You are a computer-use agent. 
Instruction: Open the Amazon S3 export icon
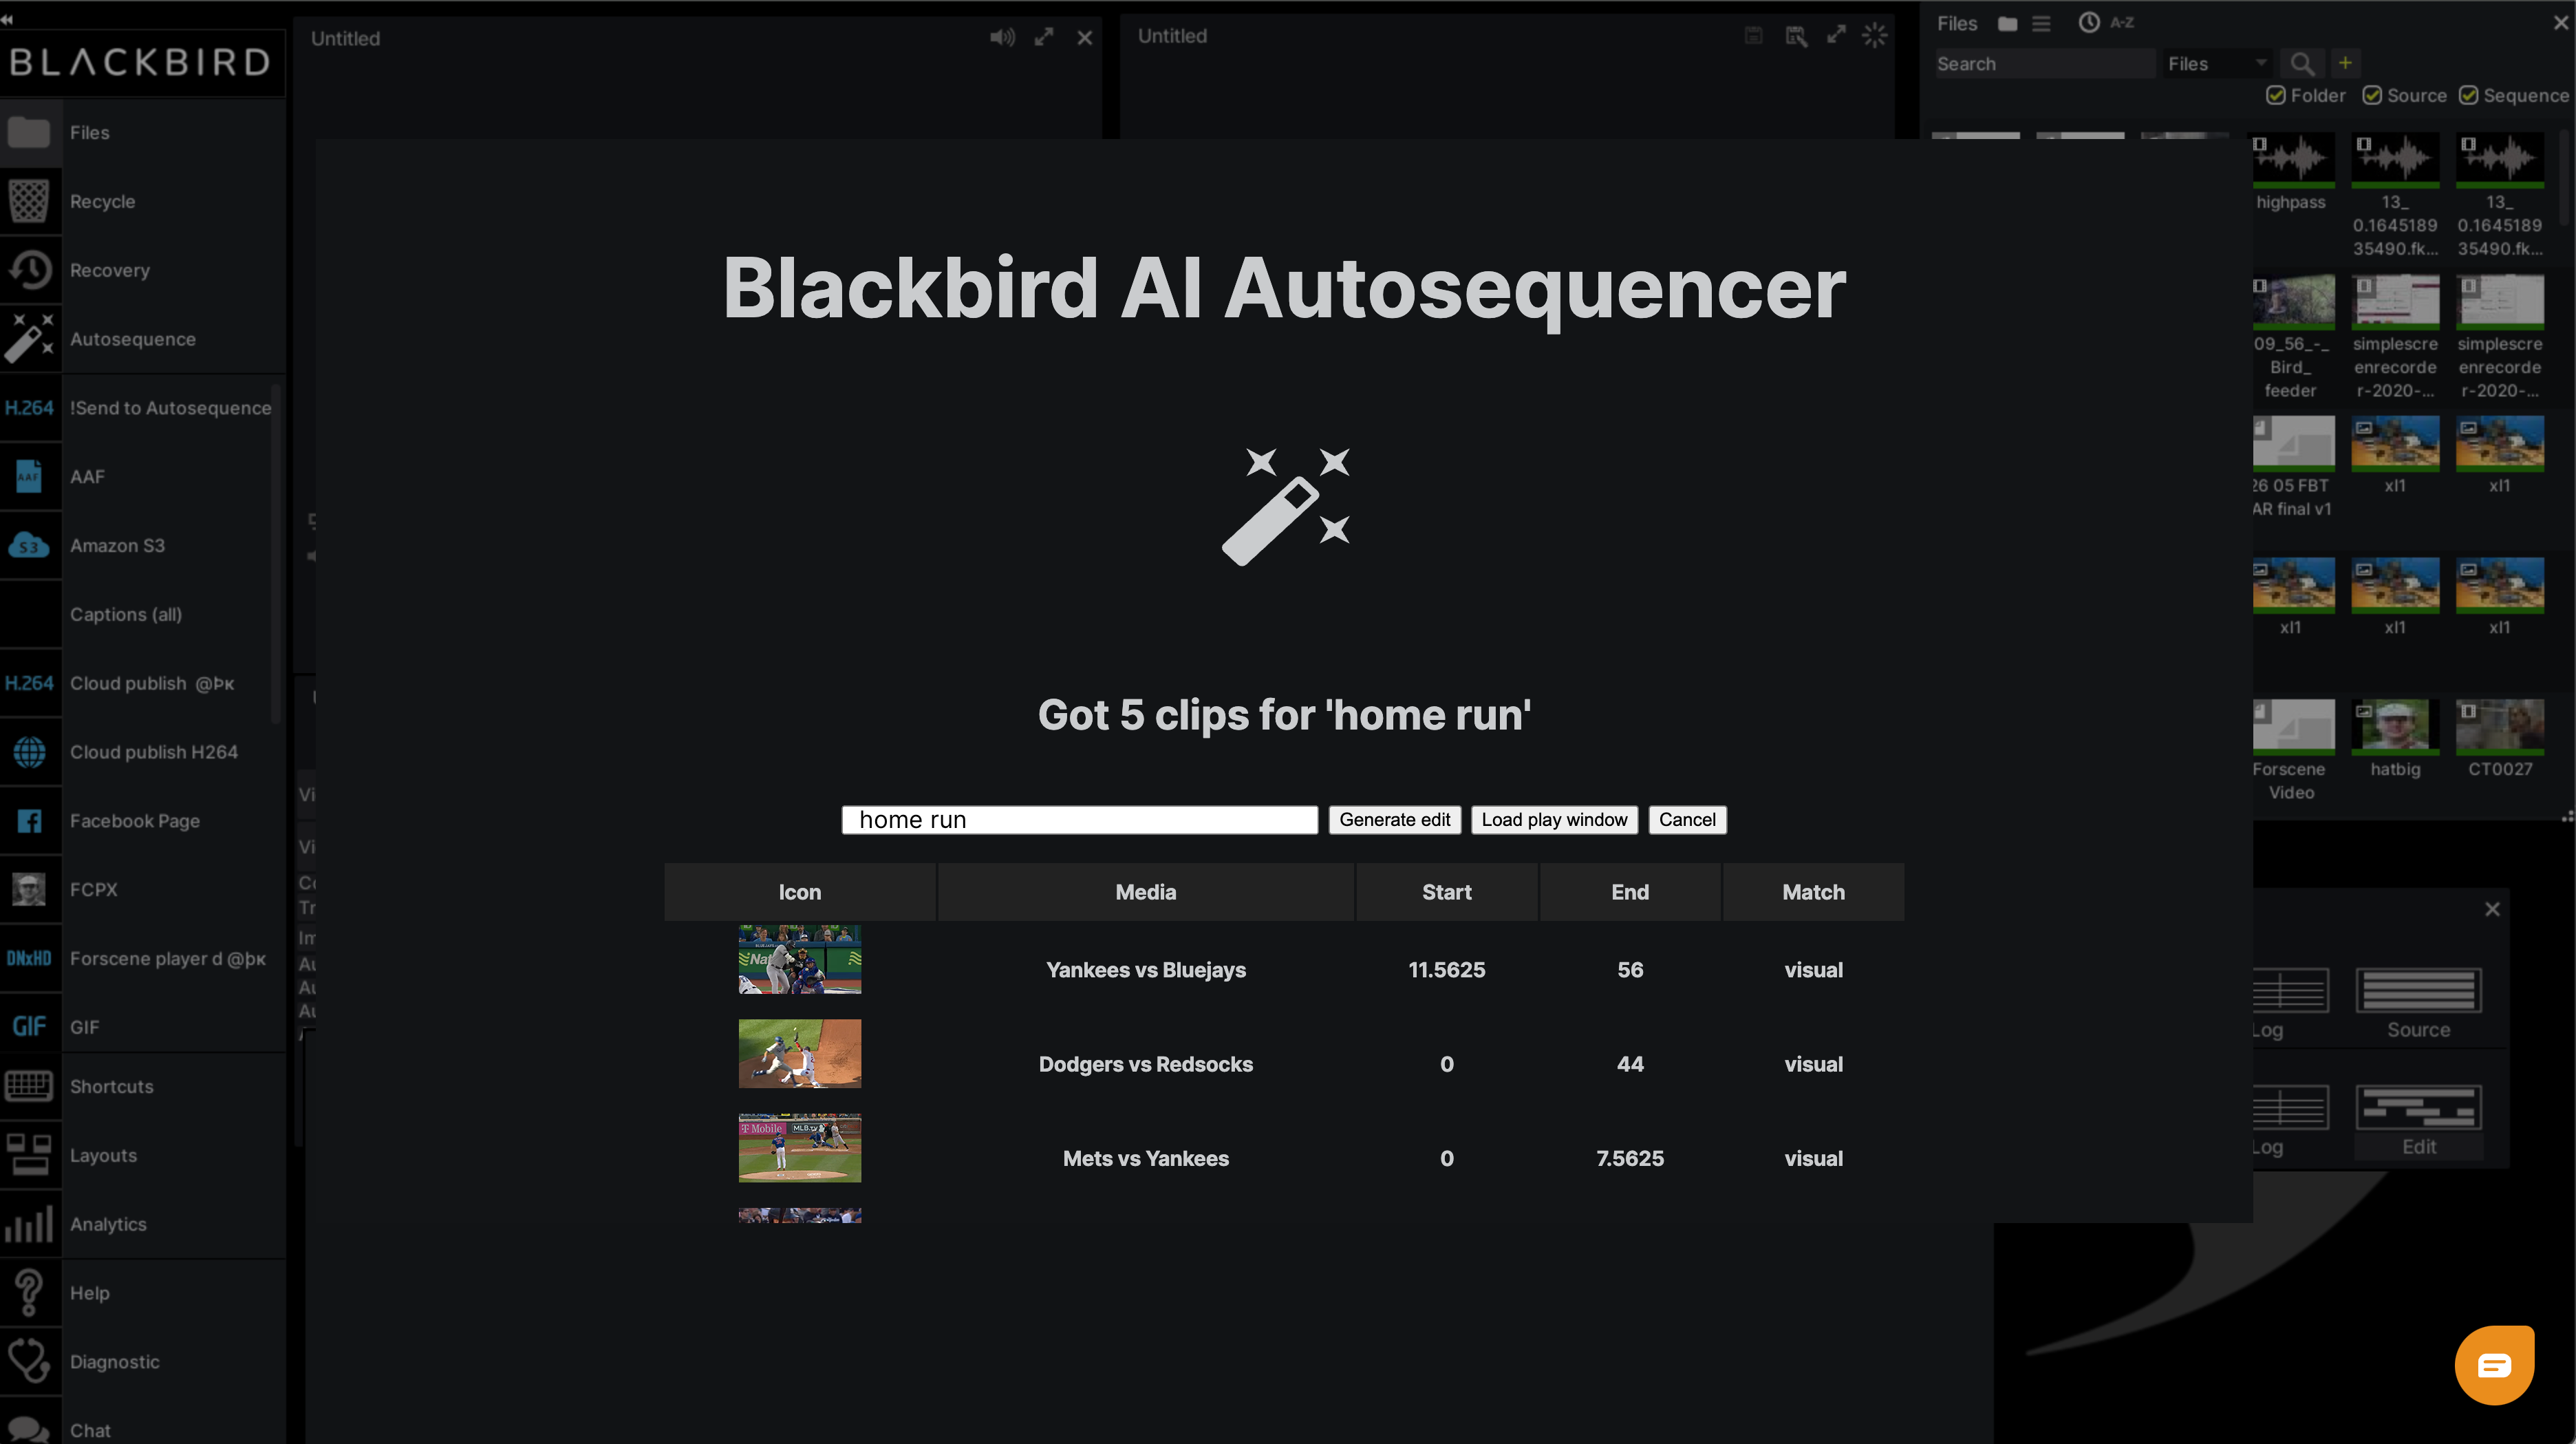click(28, 545)
